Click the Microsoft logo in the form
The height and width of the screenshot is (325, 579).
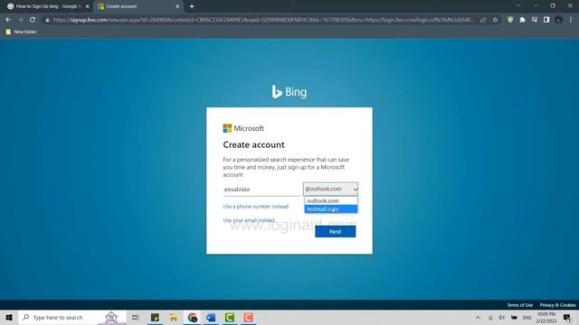(243, 128)
